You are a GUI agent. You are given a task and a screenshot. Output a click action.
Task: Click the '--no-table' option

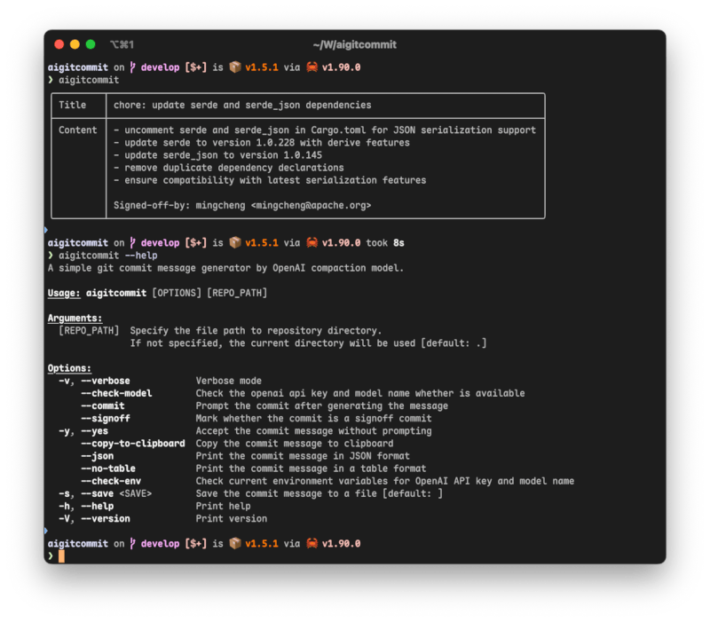click(108, 468)
